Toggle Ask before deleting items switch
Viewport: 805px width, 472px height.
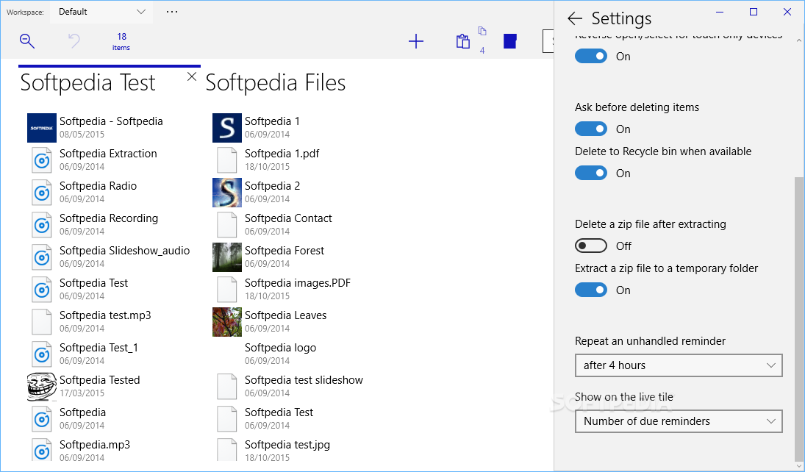coord(591,129)
